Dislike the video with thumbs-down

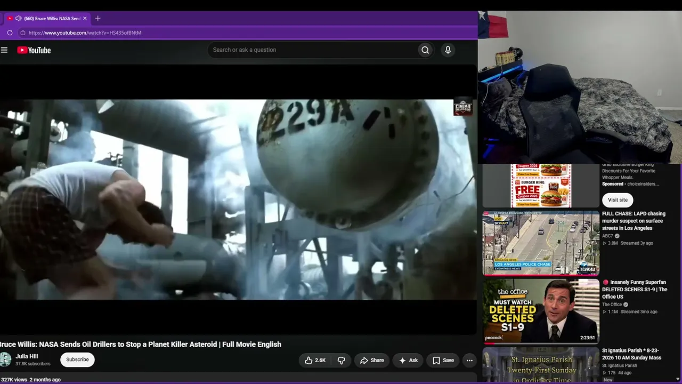click(x=341, y=361)
